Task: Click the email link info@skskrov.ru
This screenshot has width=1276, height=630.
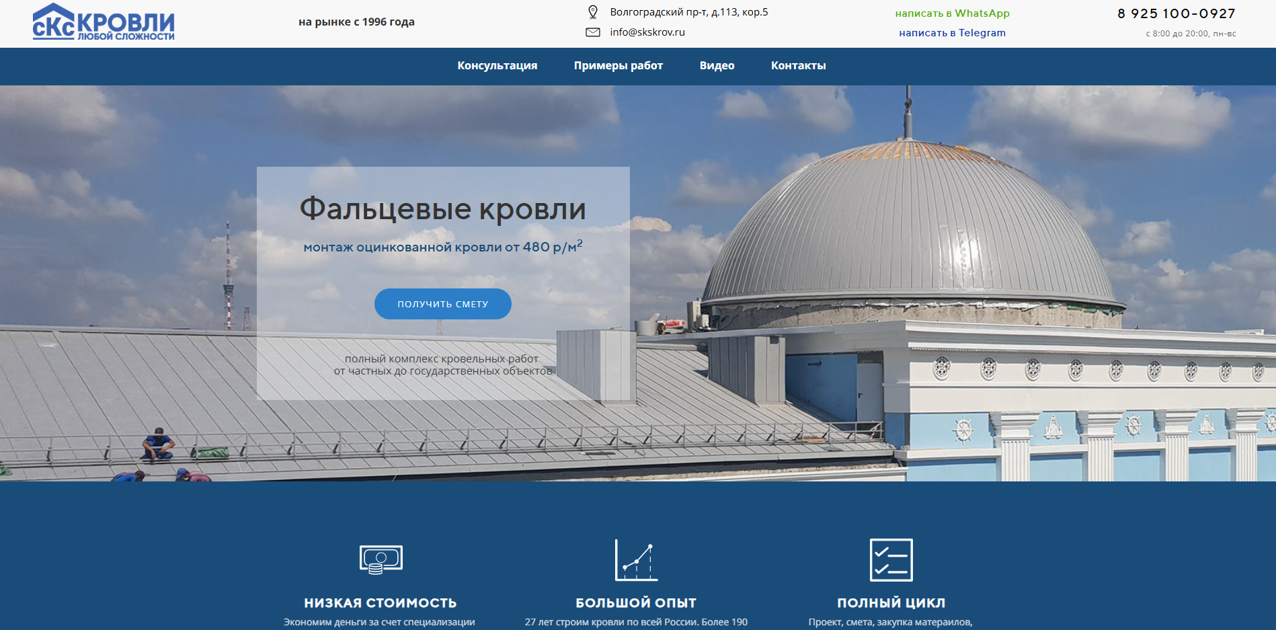Action: (x=647, y=31)
